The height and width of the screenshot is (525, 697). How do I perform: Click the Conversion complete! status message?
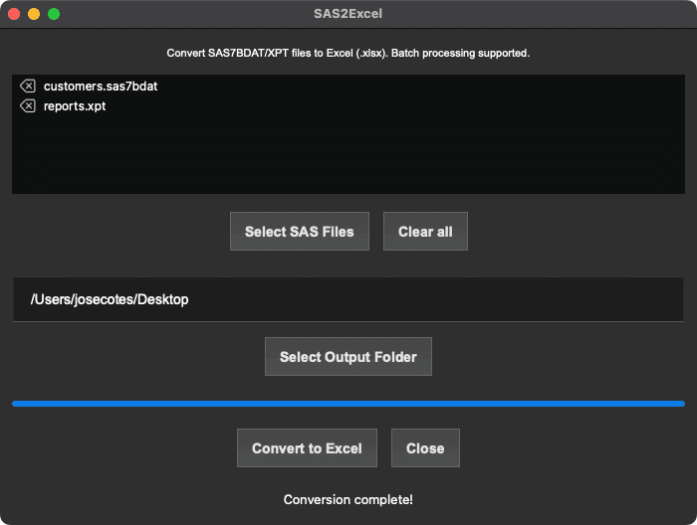348,500
